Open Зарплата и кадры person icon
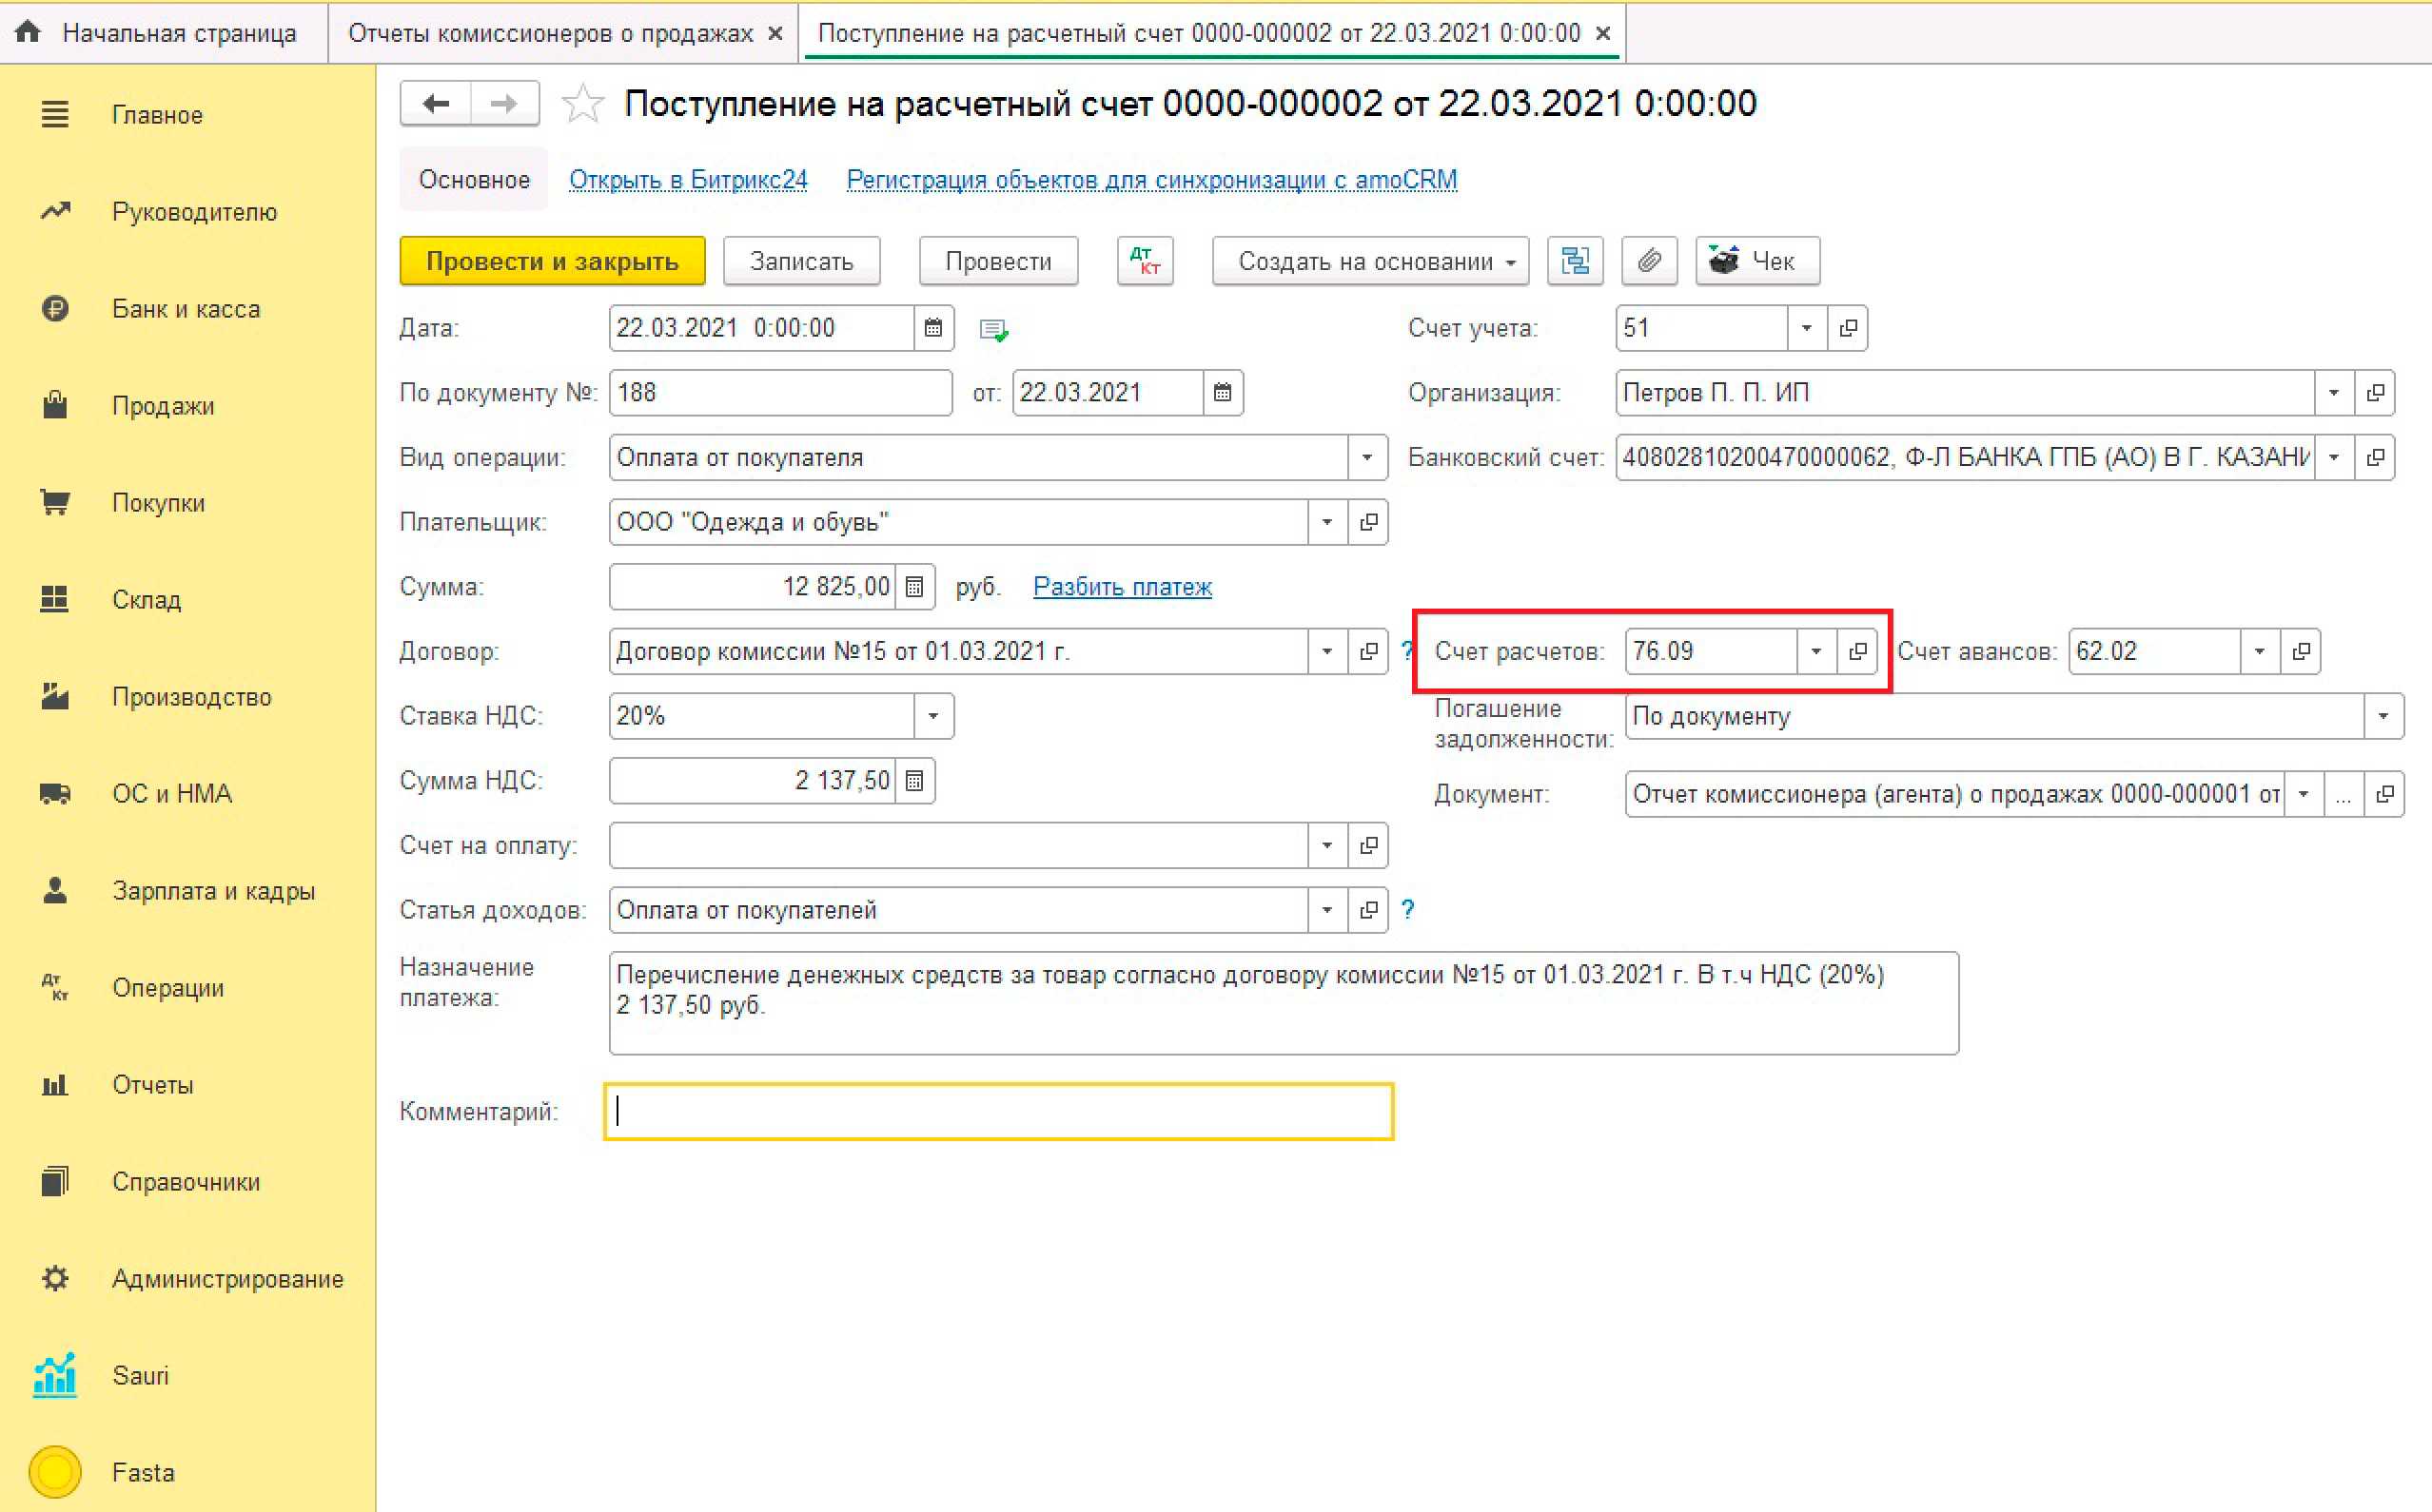Viewport: 2432px width, 1512px height. 55,891
